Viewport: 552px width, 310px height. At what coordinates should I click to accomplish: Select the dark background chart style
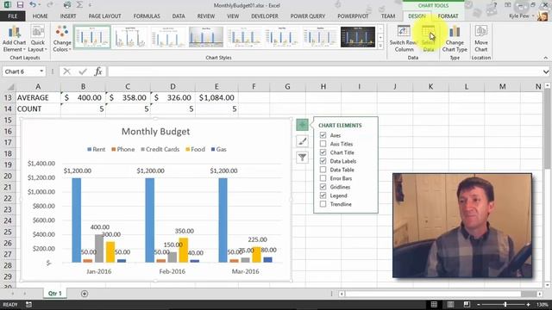358,36
